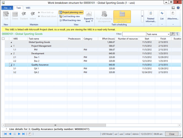Sort by WBS column header

pos(20,39)
